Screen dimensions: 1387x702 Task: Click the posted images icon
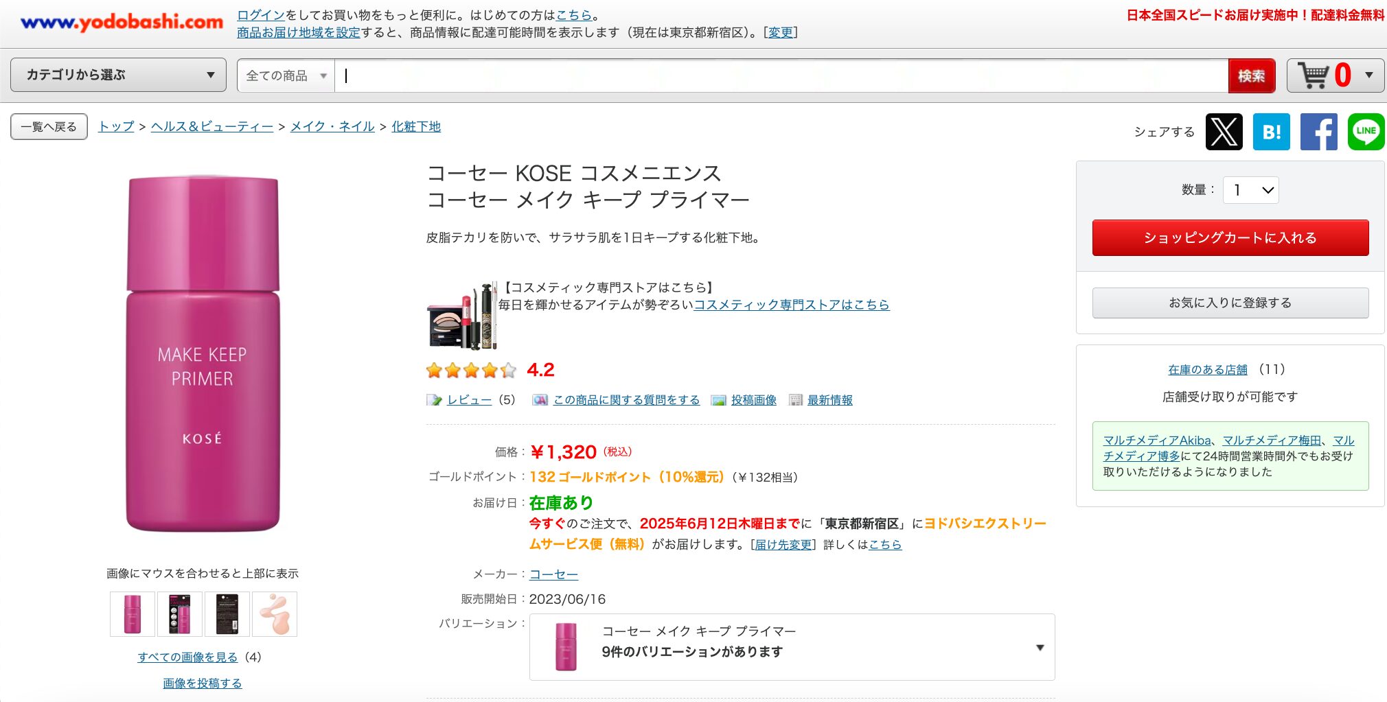coord(719,400)
